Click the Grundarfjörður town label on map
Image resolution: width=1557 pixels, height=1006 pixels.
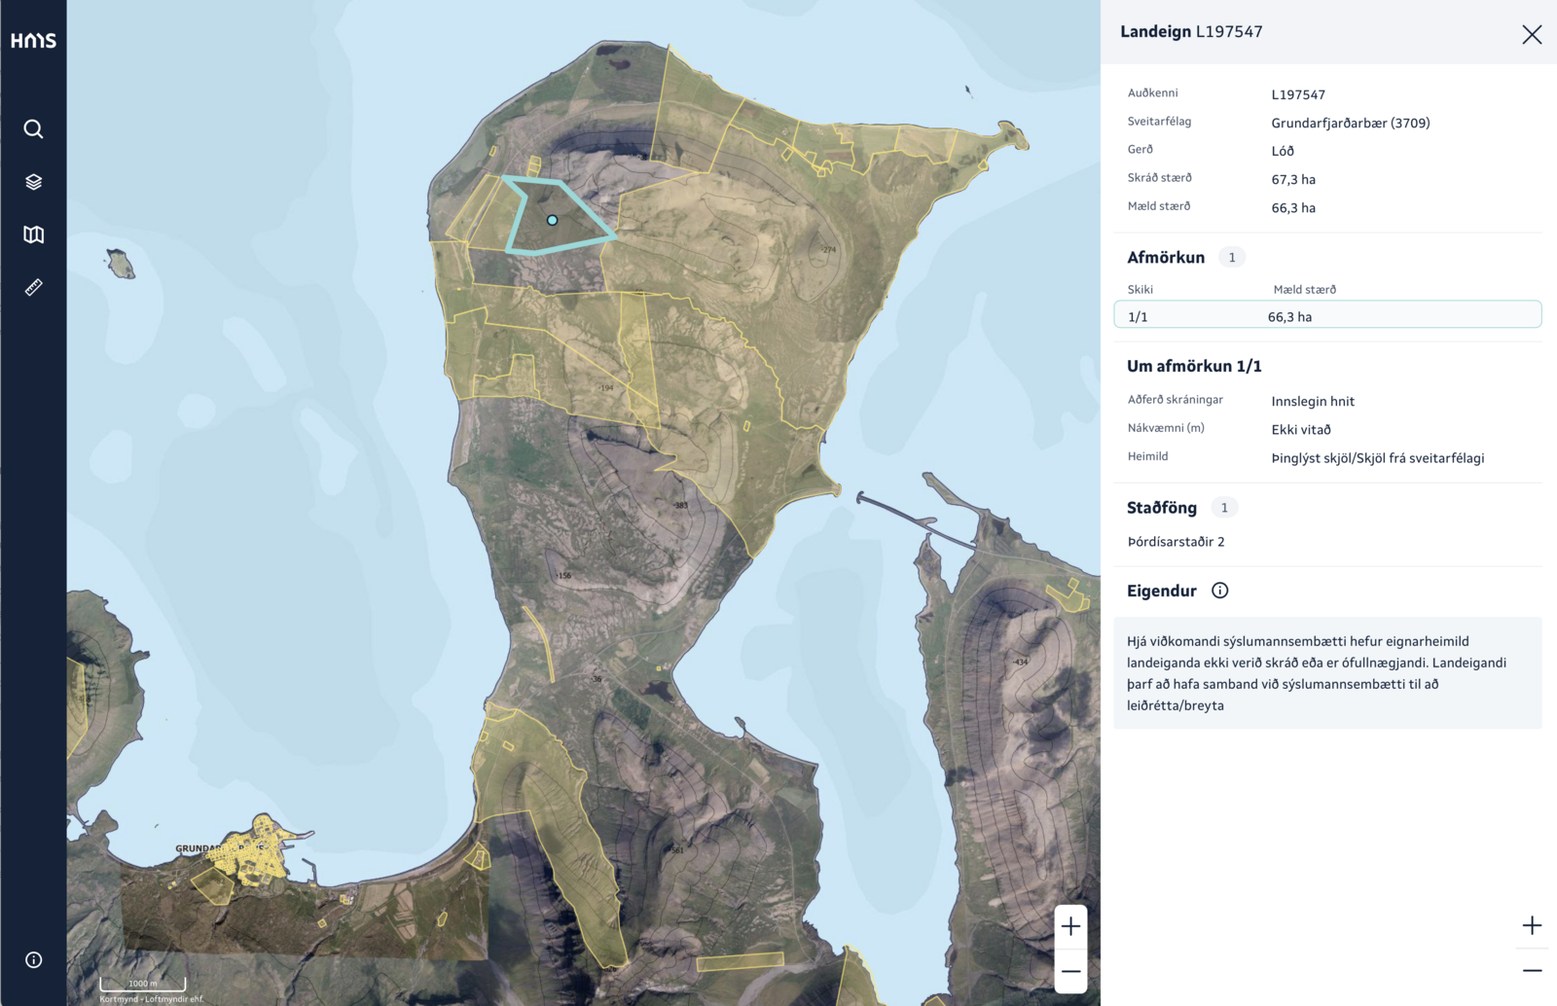click(x=199, y=848)
